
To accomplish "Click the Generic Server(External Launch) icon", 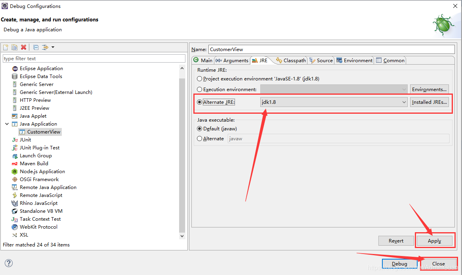I will coord(15,92).
